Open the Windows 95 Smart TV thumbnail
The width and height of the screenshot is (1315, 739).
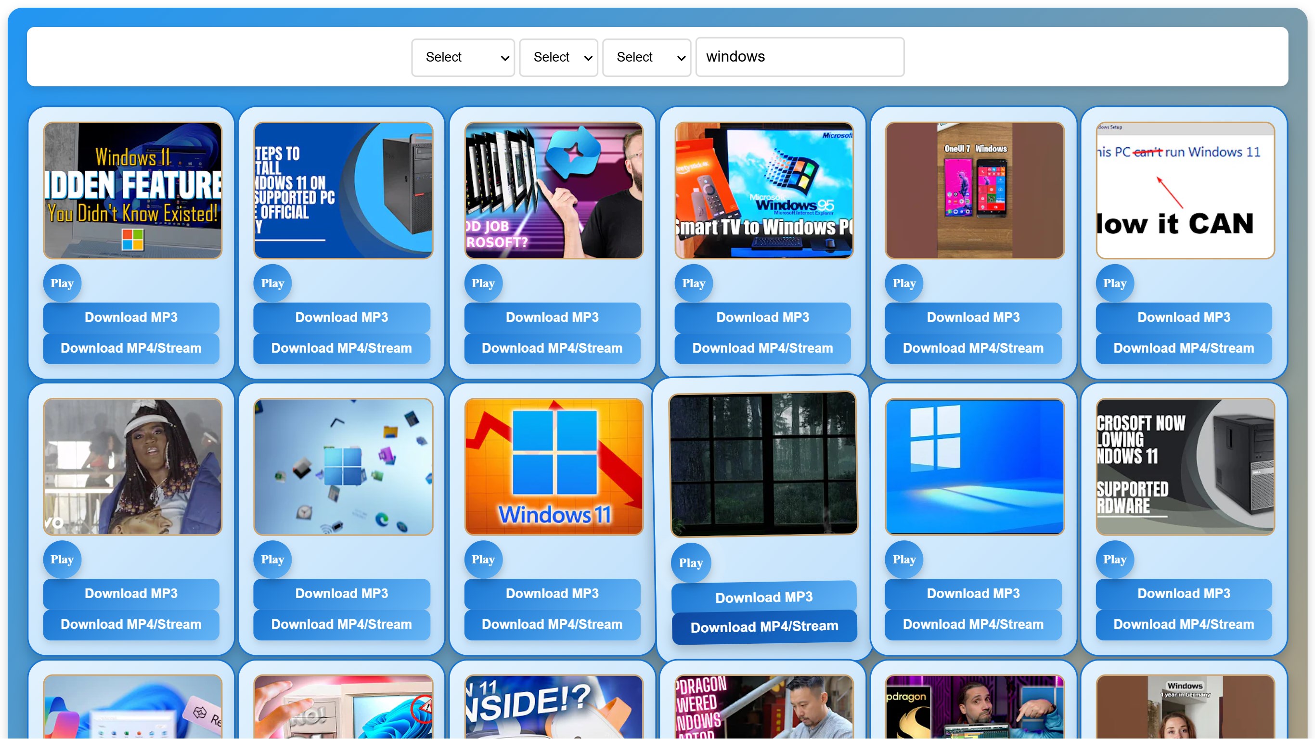pyautogui.click(x=764, y=191)
